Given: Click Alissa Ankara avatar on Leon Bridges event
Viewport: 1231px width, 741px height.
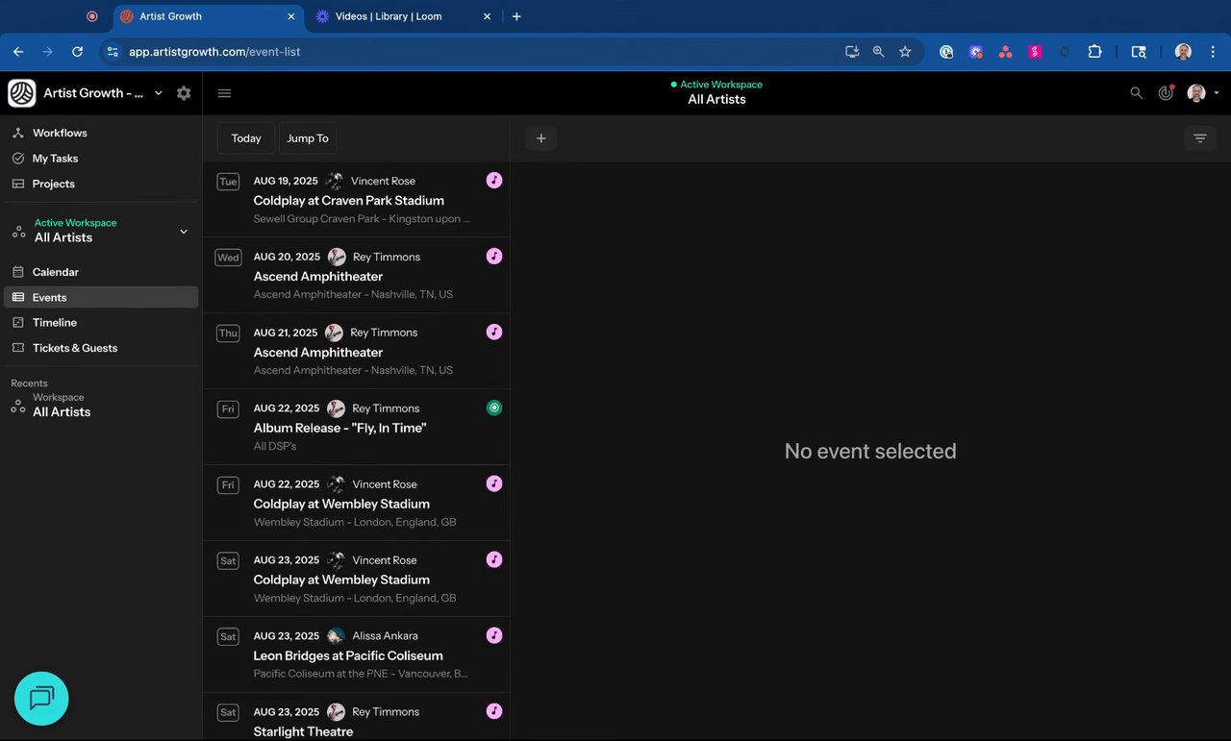Looking at the screenshot, I should [336, 635].
